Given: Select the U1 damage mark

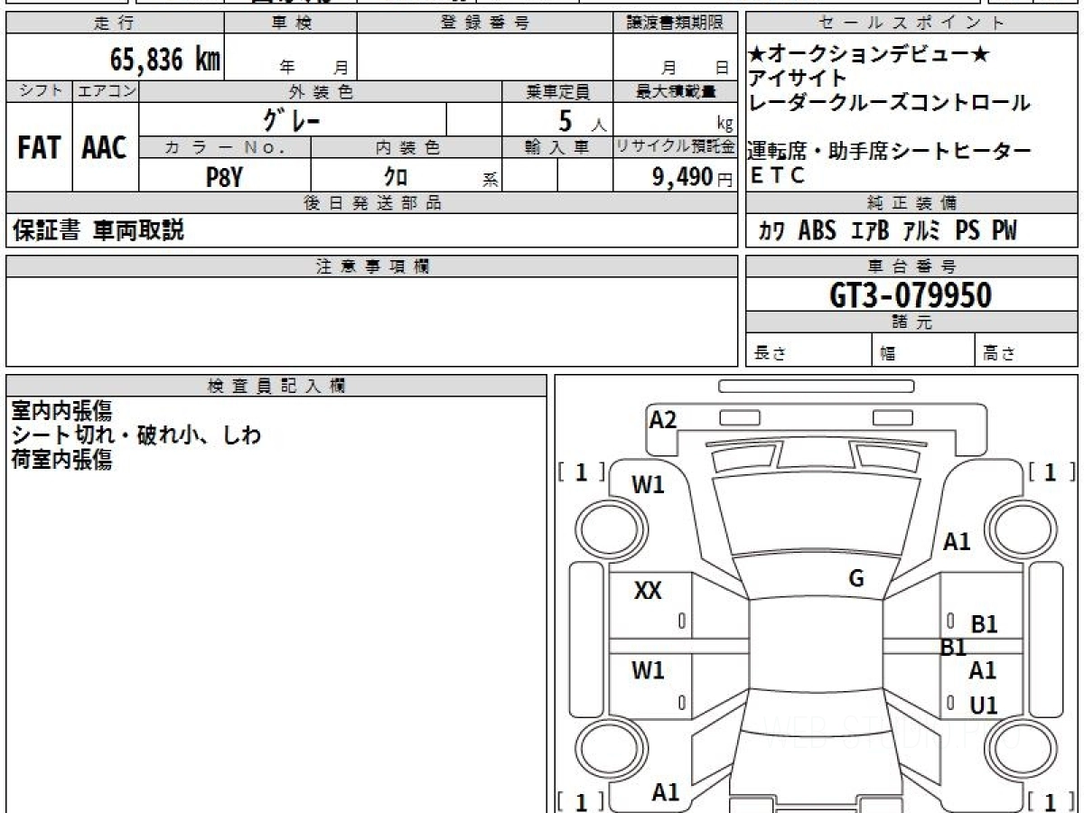Looking at the screenshot, I should click(x=984, y=706).
